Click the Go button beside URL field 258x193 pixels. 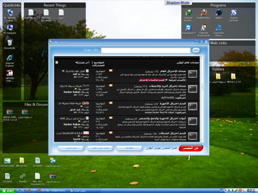(x=196, y=50)
